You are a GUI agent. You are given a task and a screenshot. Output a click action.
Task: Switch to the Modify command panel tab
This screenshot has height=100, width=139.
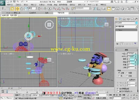[120, 19]
